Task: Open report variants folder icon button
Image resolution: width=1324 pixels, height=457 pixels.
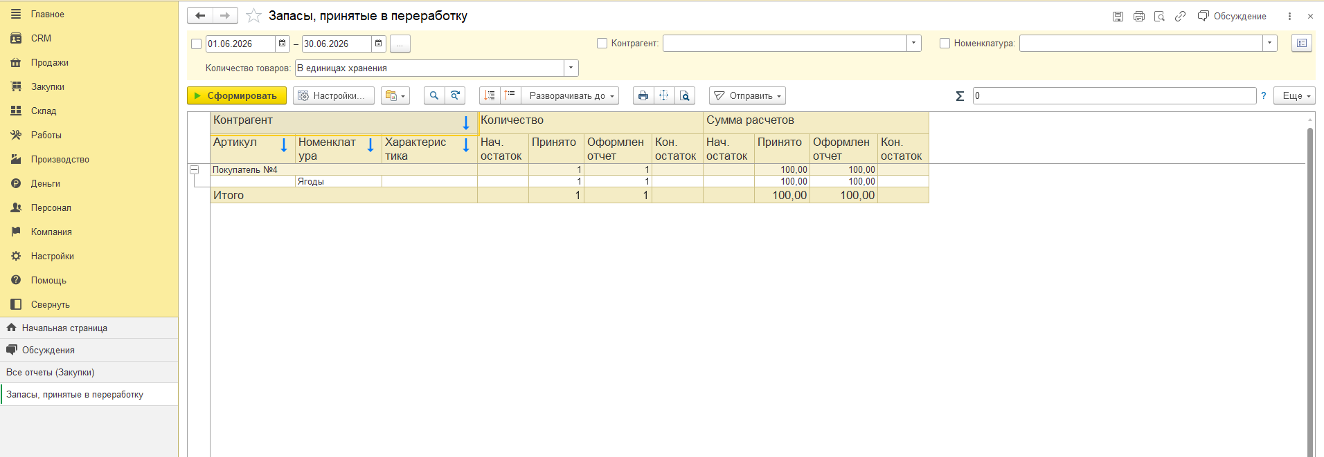Action: click(x=395, y=95)
